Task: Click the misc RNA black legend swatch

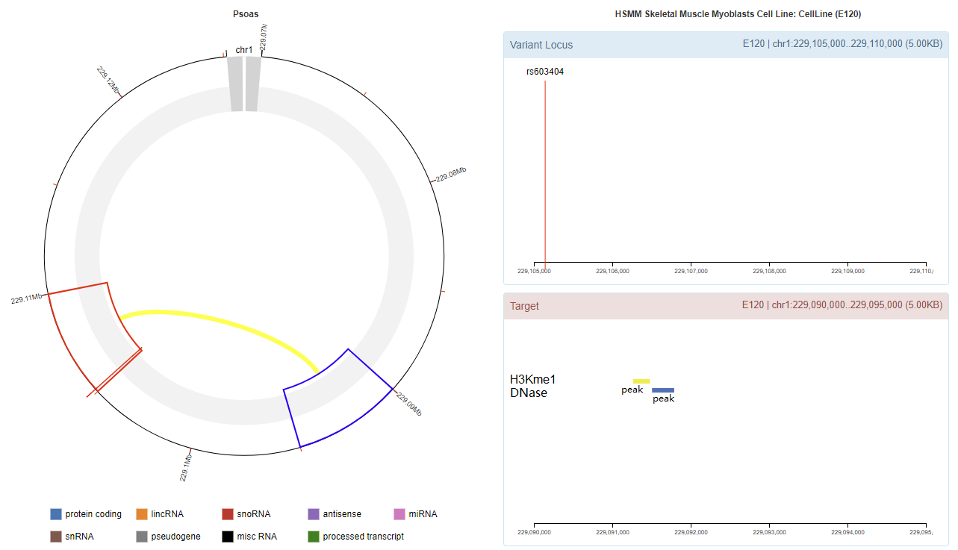Action: [228, 537]
